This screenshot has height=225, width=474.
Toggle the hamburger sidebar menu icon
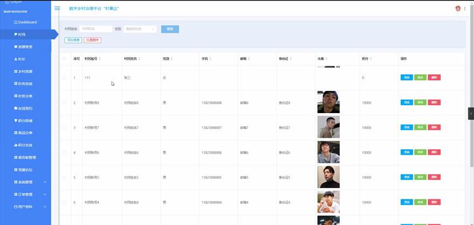click(57, 8)
